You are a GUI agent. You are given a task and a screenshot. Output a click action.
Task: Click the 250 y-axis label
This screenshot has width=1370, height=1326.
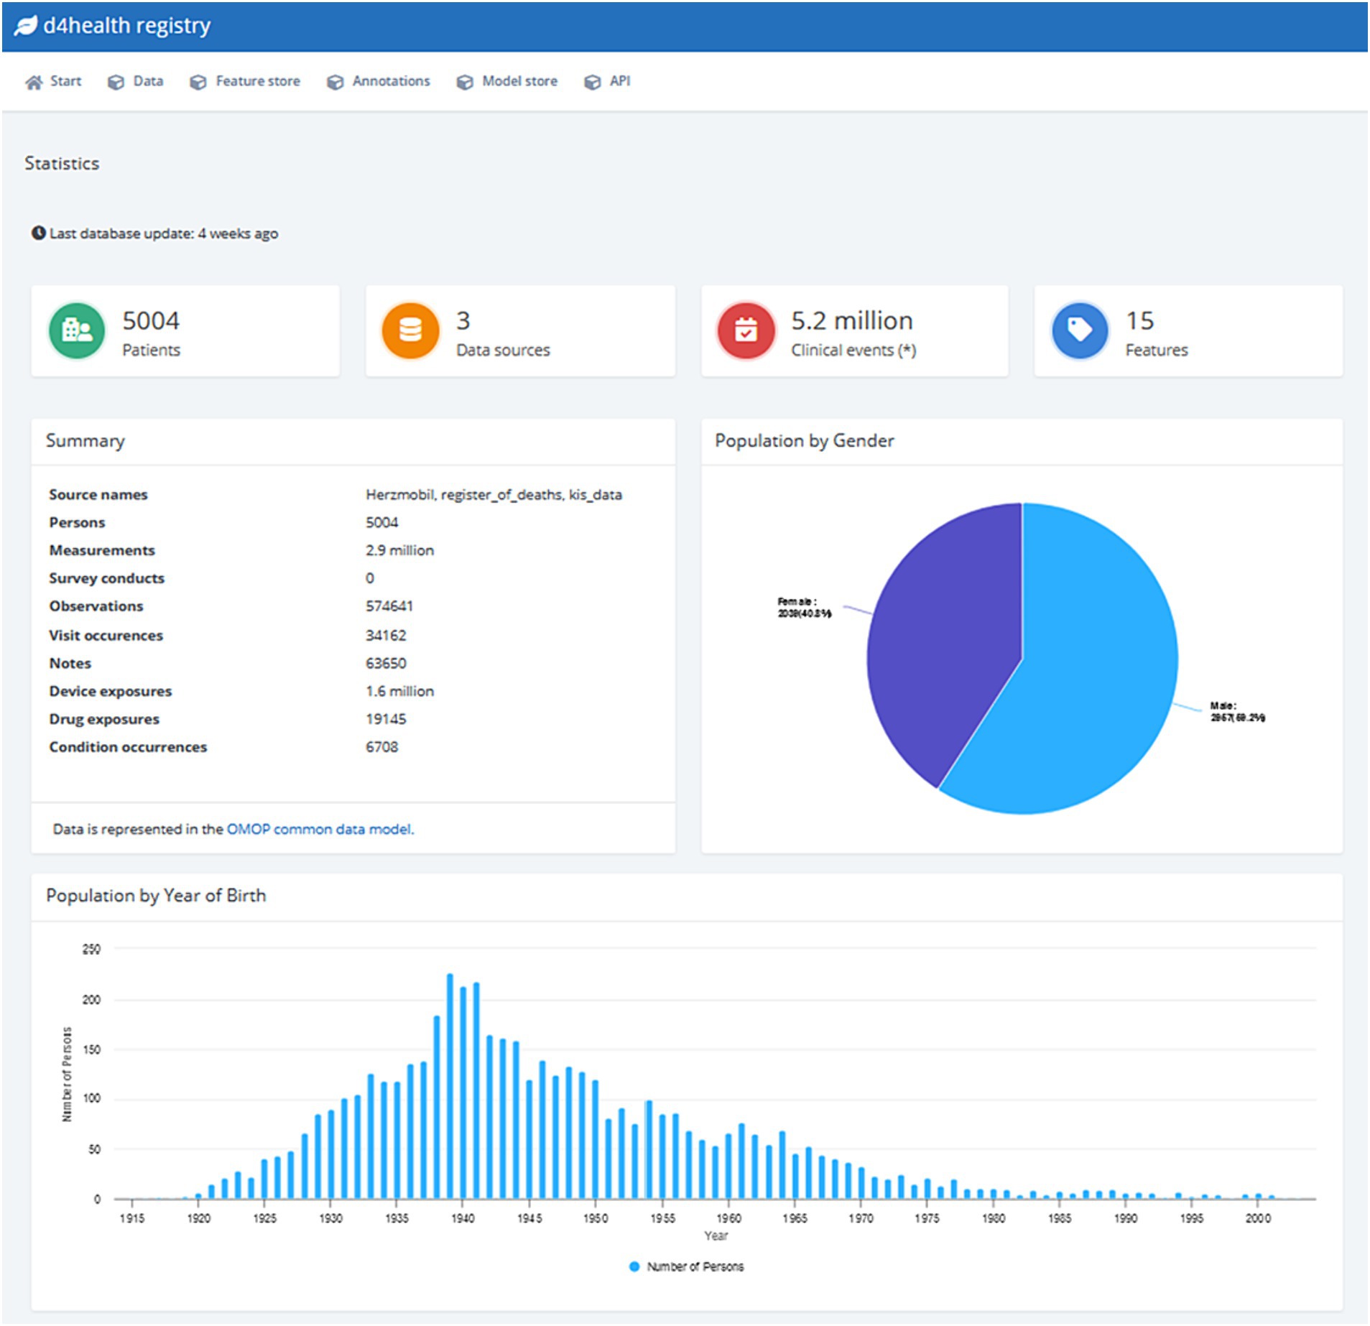click(x=91, y=949)
